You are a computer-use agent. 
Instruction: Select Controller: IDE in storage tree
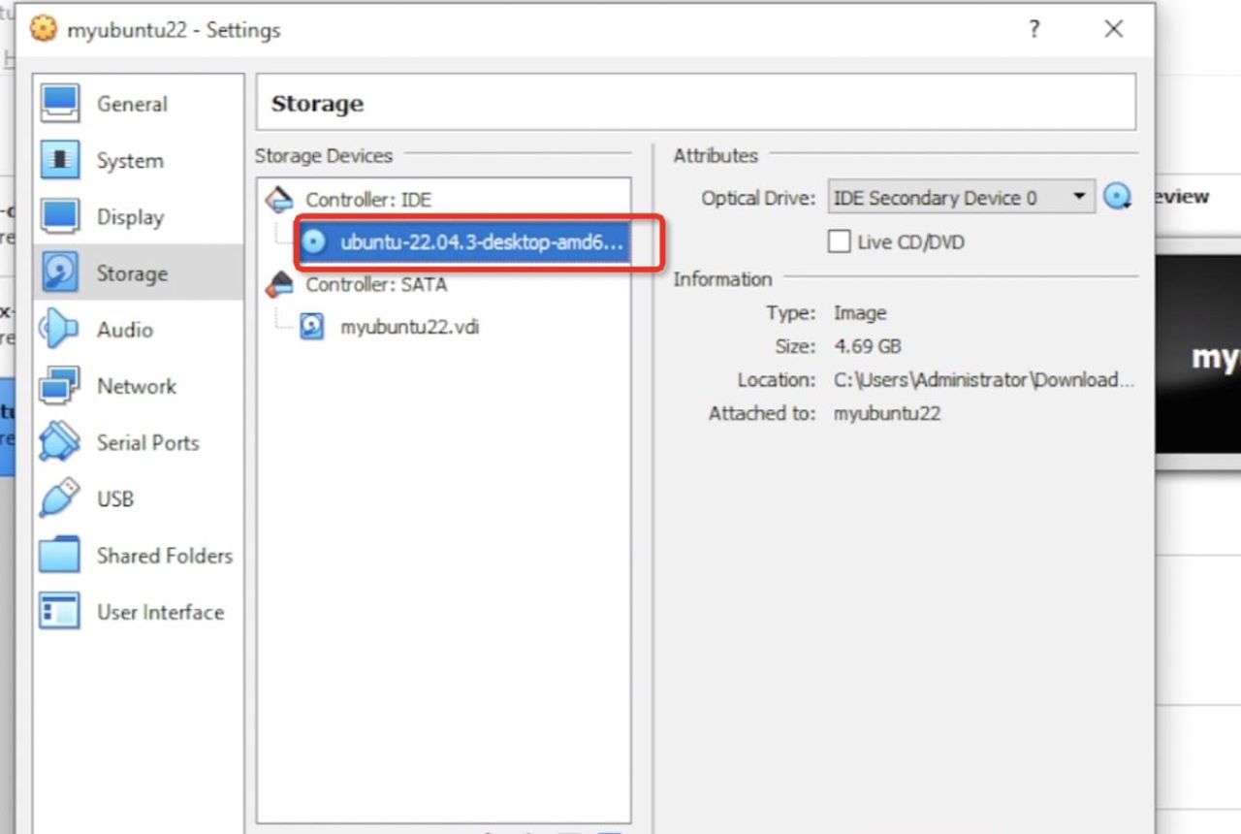pos(368,200)
